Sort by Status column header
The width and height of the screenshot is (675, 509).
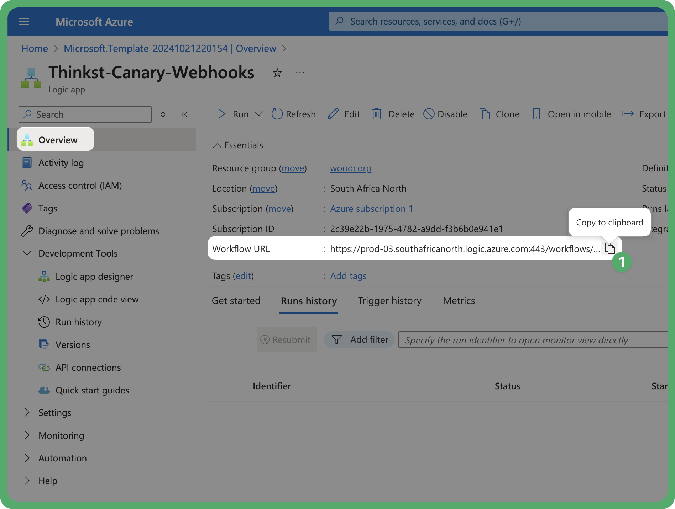pos(507,386)
